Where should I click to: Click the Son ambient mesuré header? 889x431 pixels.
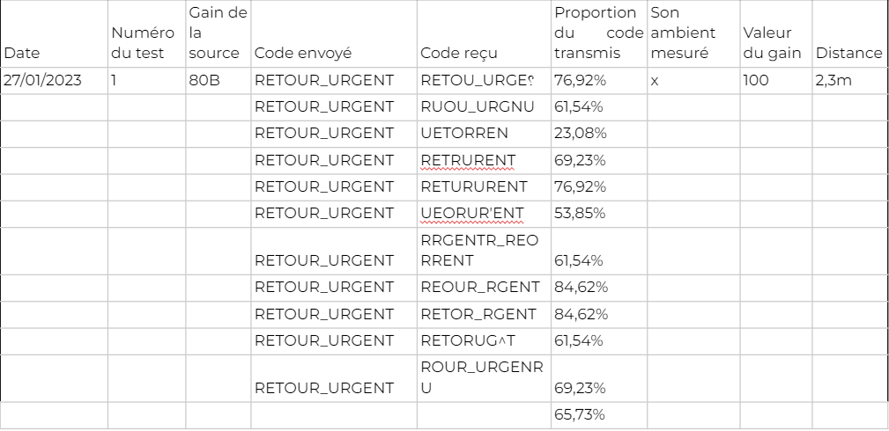693,34
